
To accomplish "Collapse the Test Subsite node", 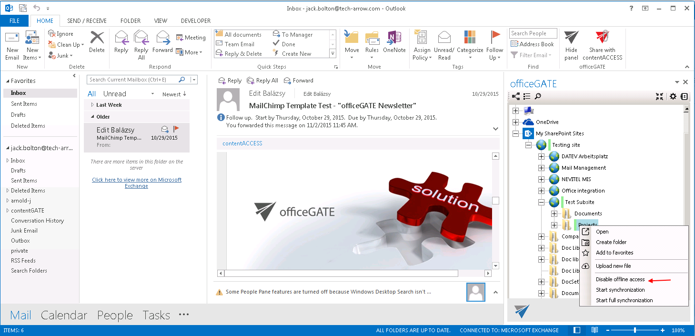I will point(541,202).
